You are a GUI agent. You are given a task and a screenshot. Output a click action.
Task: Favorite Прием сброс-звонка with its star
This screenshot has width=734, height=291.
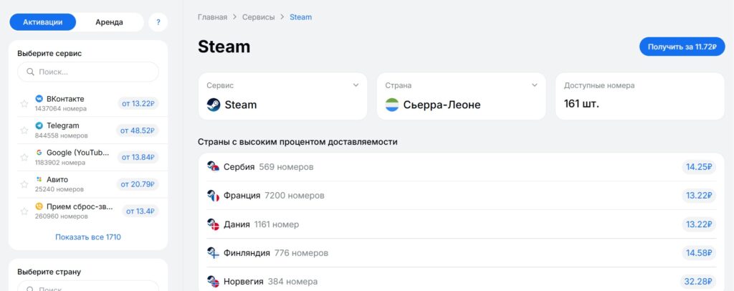(24, 211)
